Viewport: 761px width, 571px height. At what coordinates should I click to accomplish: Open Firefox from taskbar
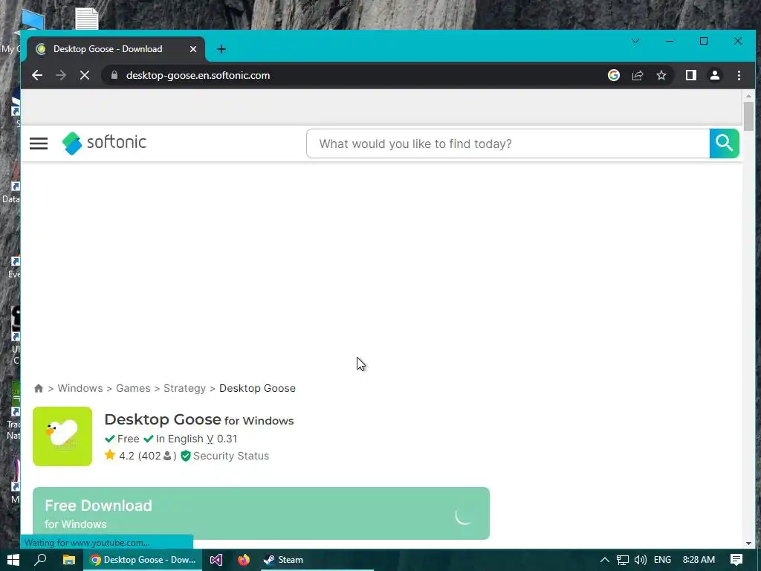244,560
